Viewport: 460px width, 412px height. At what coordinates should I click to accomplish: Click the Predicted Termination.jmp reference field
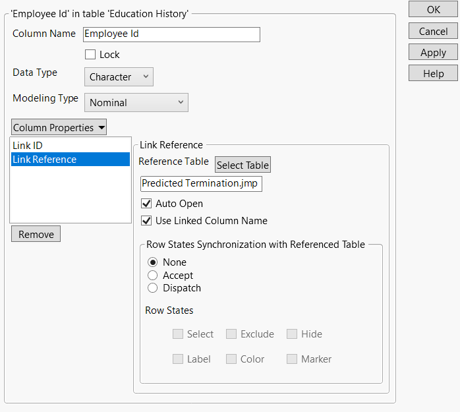tap(201, 184)
